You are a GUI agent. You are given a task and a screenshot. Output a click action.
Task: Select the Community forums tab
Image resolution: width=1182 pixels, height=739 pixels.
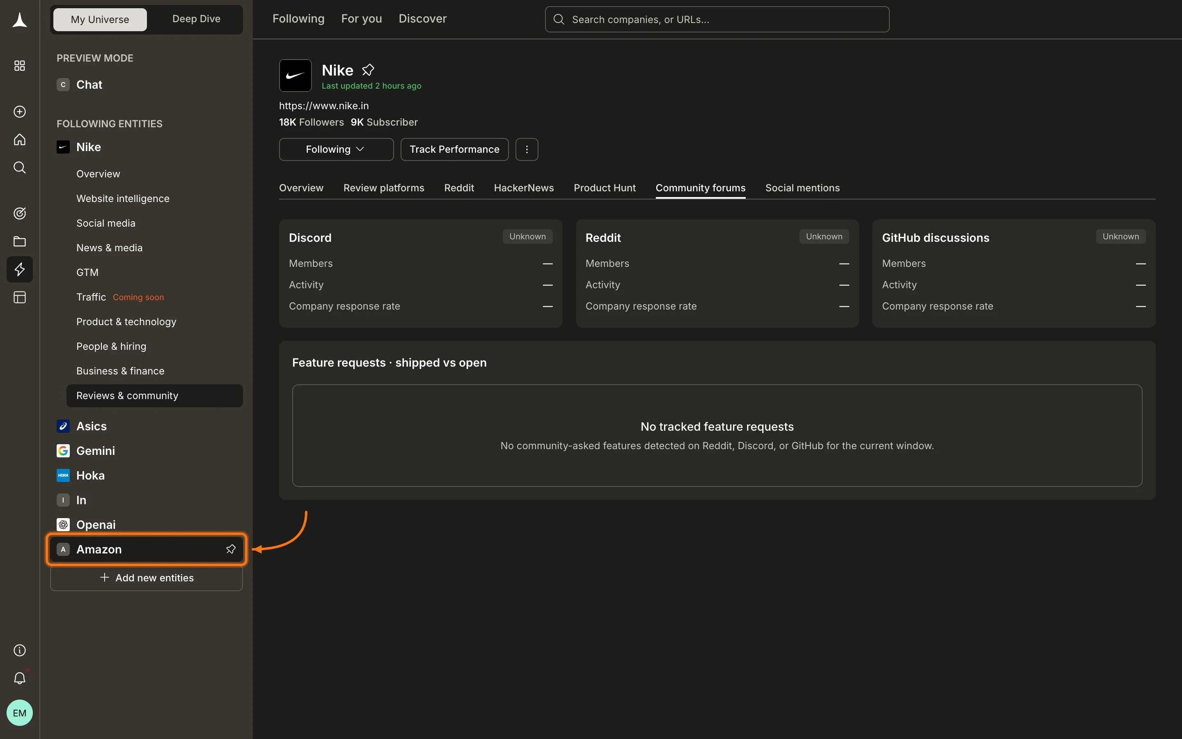[700, 188]
